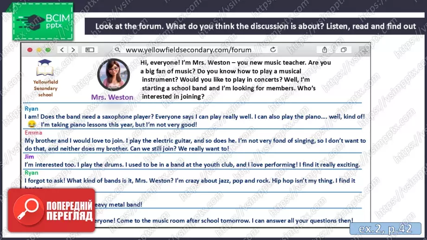Viewport: 427px width, 240px height.
Task: Click the ex.2, p.42 label
Action: (389, 229)
